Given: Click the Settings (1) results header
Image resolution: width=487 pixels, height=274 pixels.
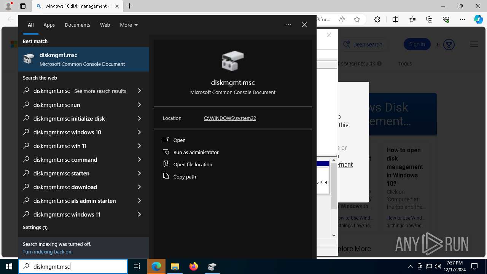Looking at the screenshot, I should pos(35,227).
